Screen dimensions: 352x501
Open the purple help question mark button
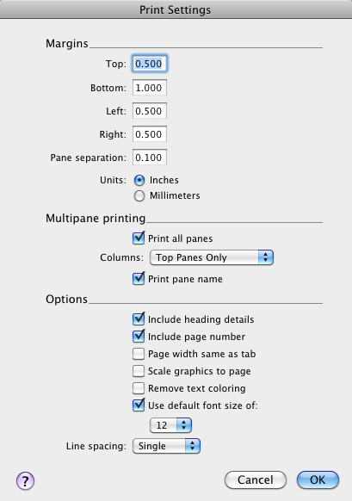click(x=25, y=481)
